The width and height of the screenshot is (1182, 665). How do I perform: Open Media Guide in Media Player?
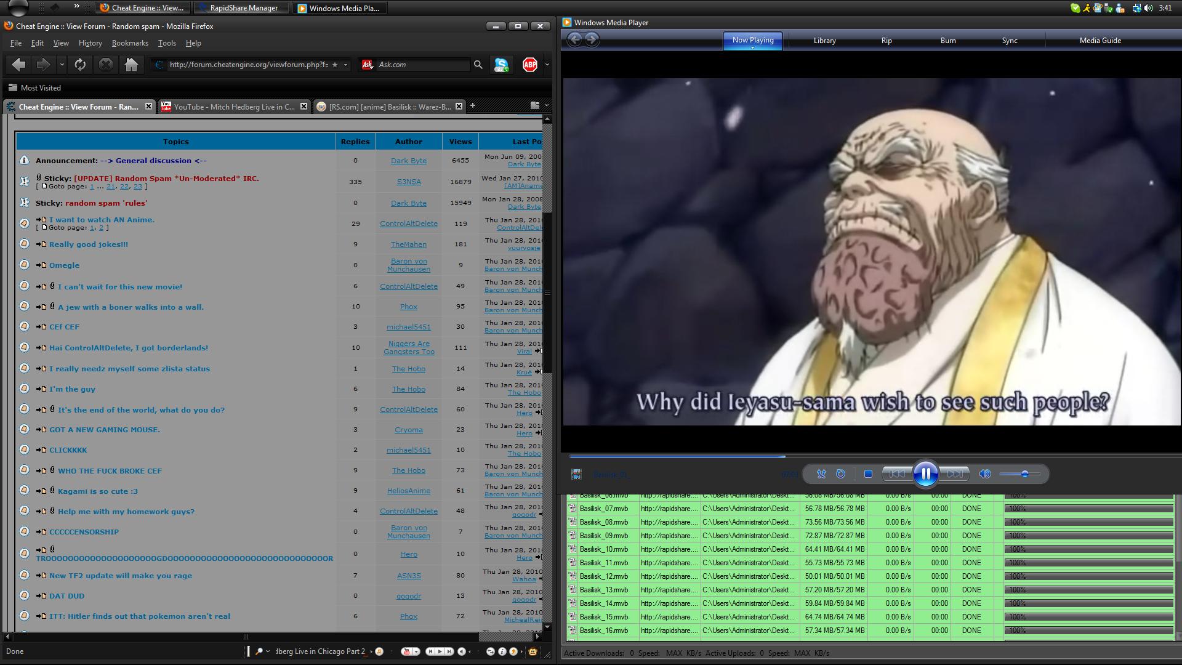click(x=1100, y=41)
